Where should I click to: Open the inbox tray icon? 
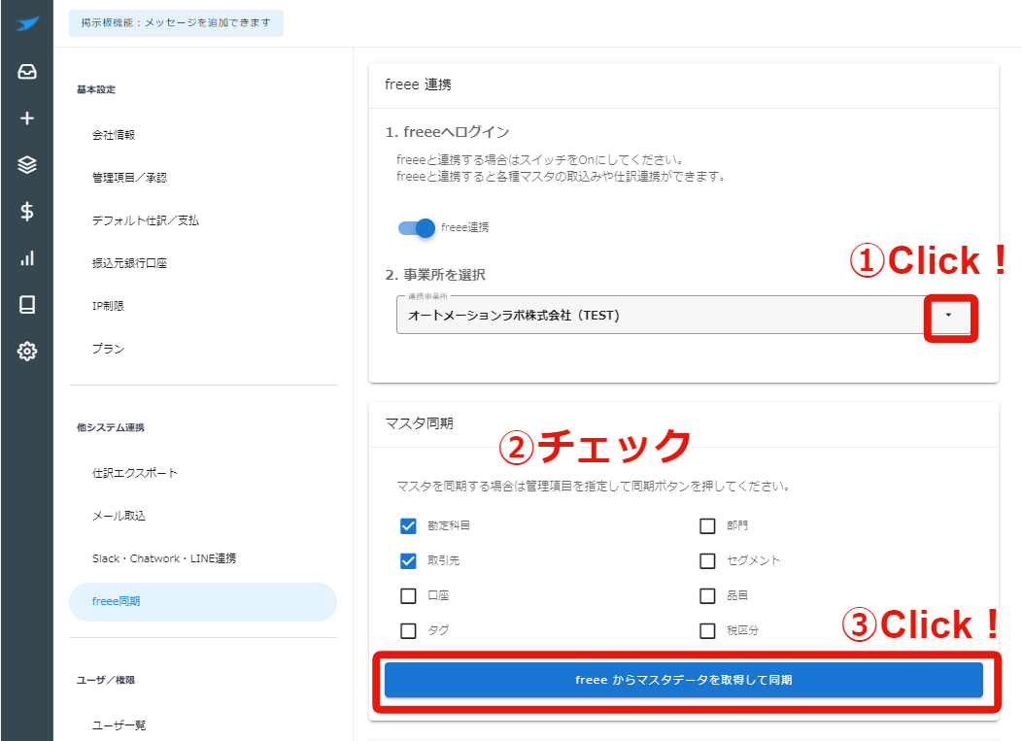pos(27,71)
